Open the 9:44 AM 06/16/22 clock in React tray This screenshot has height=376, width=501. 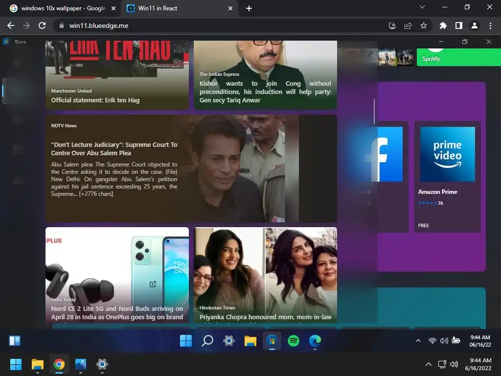[480, 341]
